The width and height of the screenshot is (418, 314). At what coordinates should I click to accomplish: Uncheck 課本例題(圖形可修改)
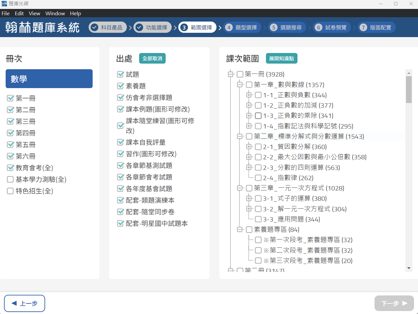[121, 109]
